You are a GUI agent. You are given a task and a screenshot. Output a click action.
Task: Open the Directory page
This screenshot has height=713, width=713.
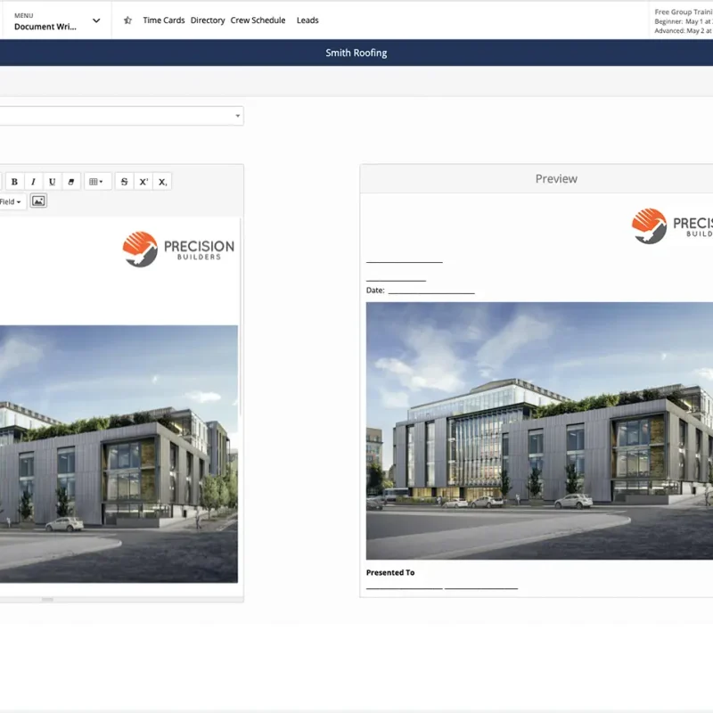[x=208, y=20]
